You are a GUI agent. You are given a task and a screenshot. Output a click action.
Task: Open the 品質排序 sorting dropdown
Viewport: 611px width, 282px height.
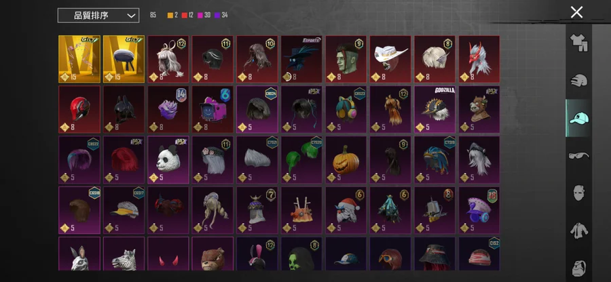click(98, 16)
